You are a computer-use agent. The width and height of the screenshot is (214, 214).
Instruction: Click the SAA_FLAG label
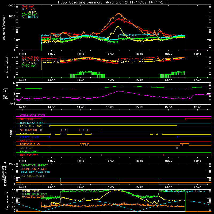point(26,141)
